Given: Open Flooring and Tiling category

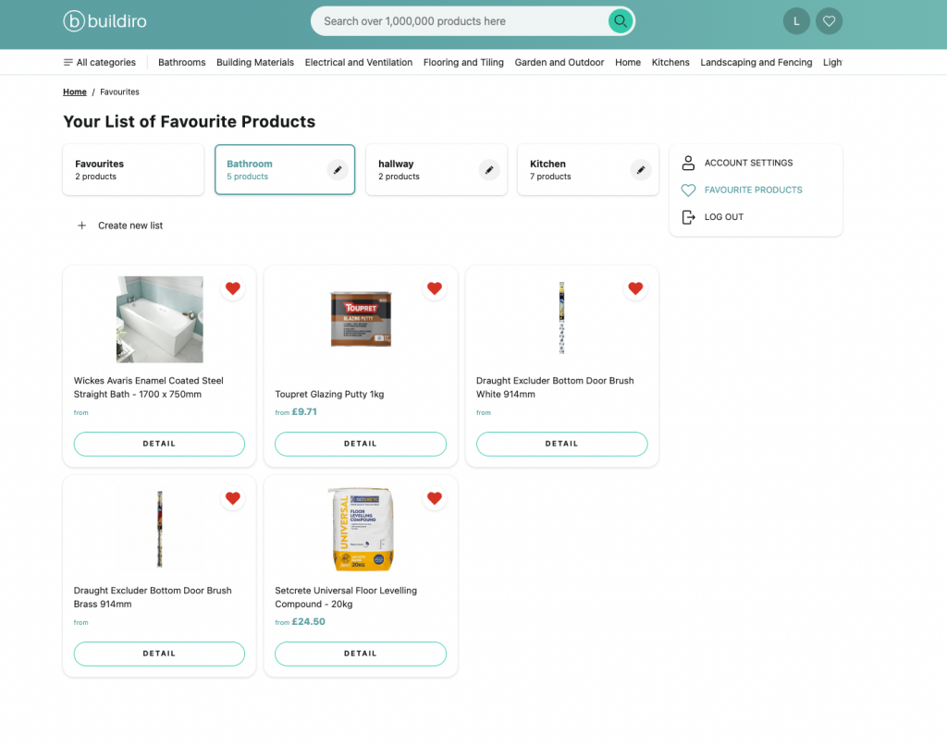Looking at the screenshot, I should [463, 62].
